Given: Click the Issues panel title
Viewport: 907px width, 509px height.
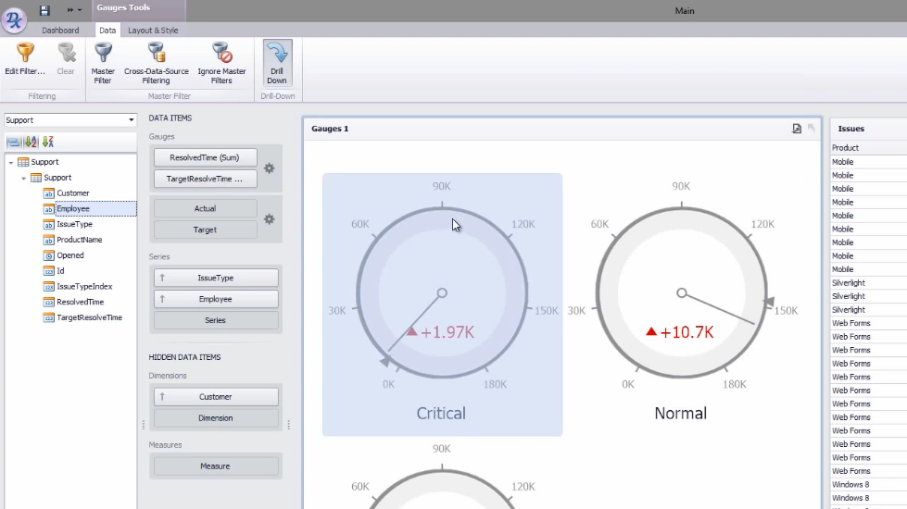Looking at the screenshot, I should click(850, 129).
